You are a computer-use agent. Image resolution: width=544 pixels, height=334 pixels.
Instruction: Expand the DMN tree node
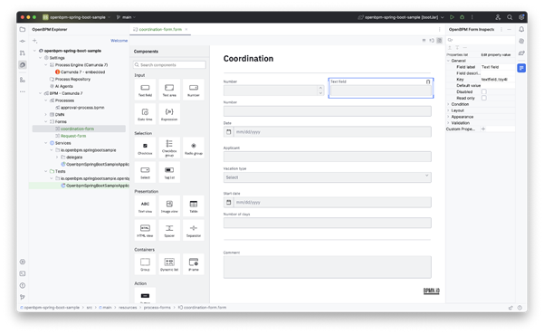(45, 114)
